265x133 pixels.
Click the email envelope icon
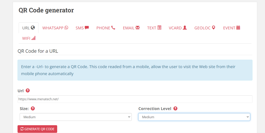click(x=137, y=27)
